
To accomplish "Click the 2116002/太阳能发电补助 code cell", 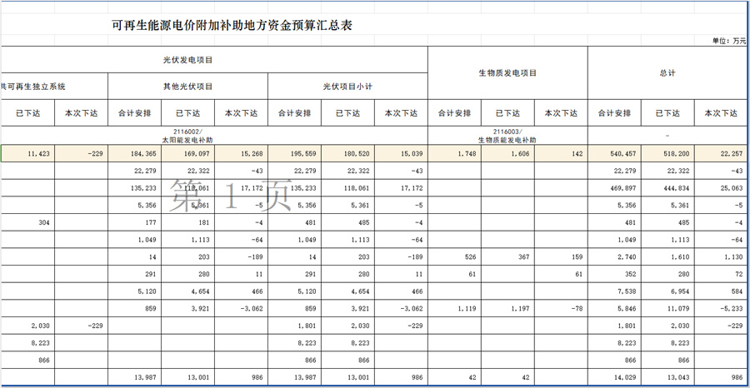I will pyautogui.click(x=187, y=135).
